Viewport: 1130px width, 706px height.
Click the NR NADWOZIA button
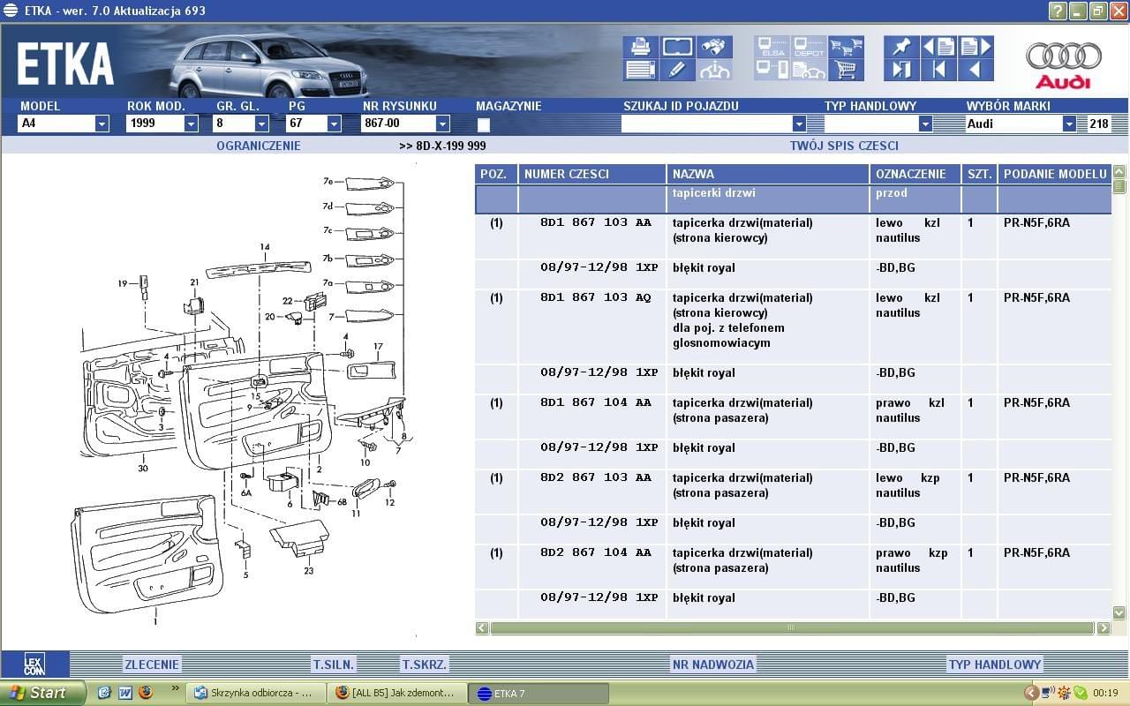point(712,665)
